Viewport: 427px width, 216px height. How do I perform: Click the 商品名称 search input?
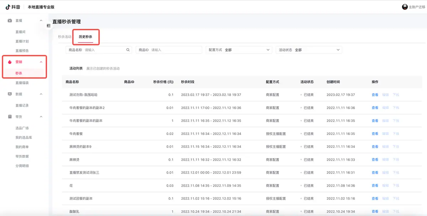99,50
